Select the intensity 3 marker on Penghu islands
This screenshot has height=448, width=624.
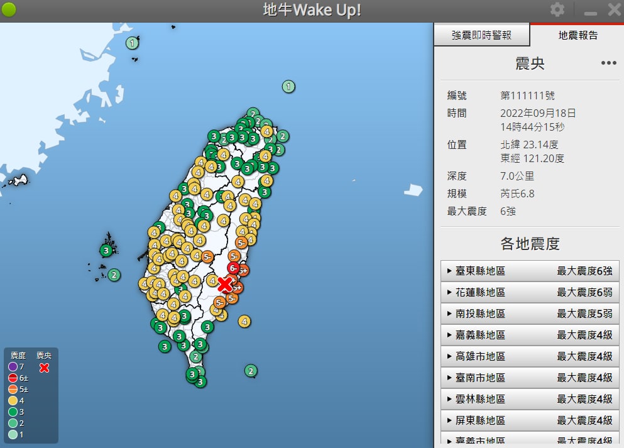pos(106,251)
